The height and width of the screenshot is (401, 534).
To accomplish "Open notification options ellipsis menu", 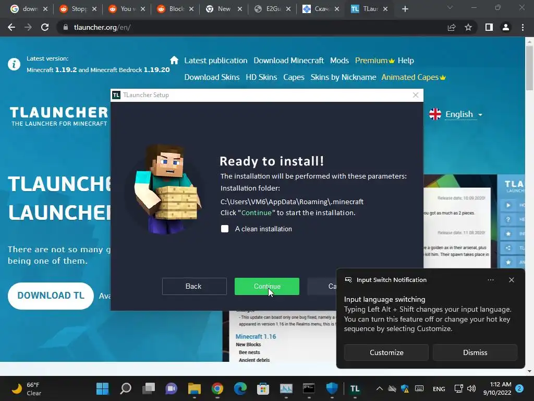I will 490,280.
